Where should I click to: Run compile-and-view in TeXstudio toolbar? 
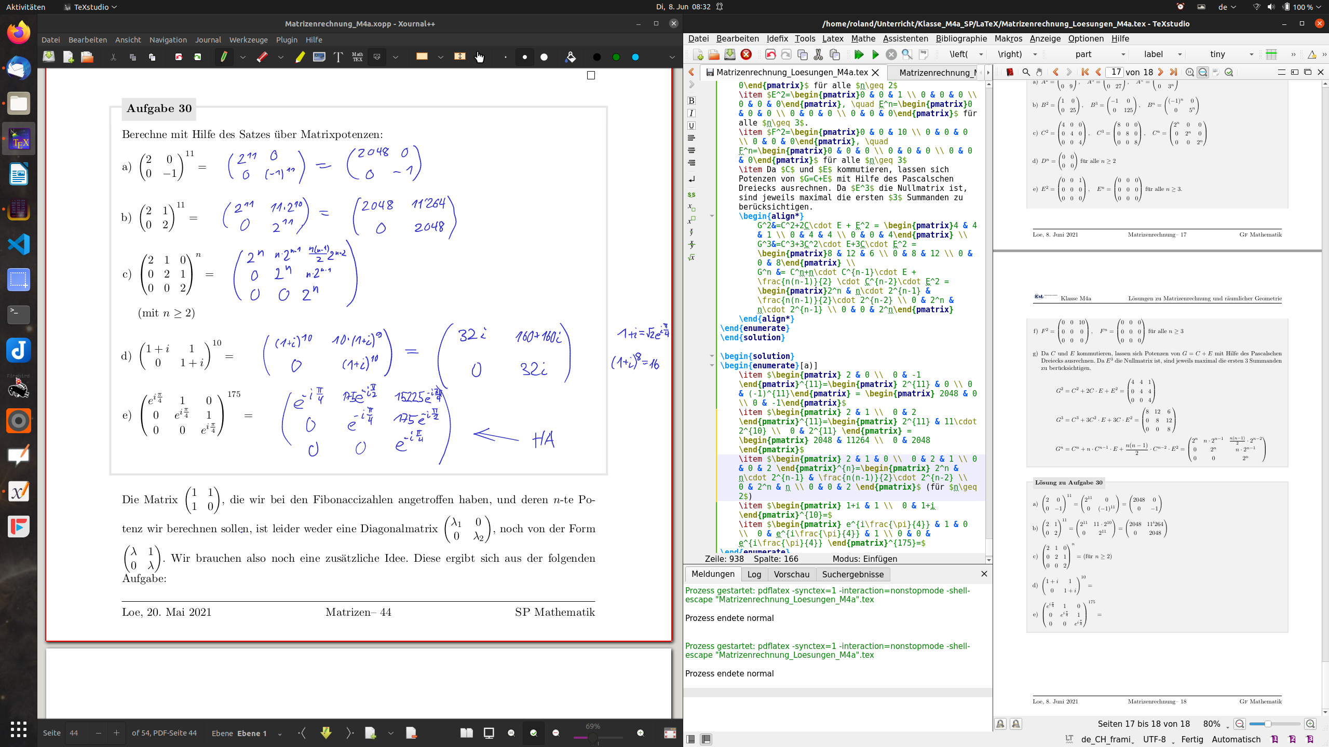859,54
